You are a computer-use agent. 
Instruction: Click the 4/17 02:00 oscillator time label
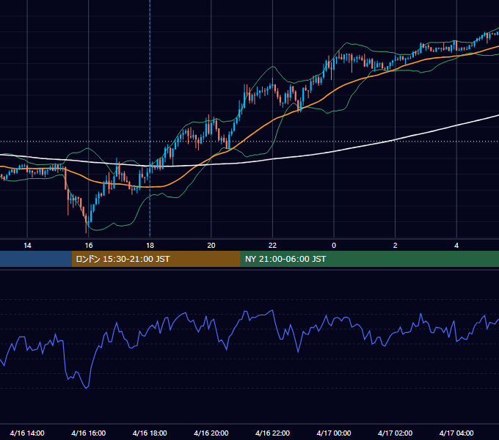(396, 433)
